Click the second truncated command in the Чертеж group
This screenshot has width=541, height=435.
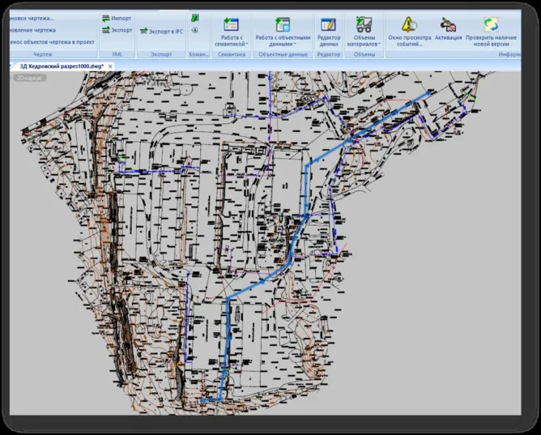point(31,30)
